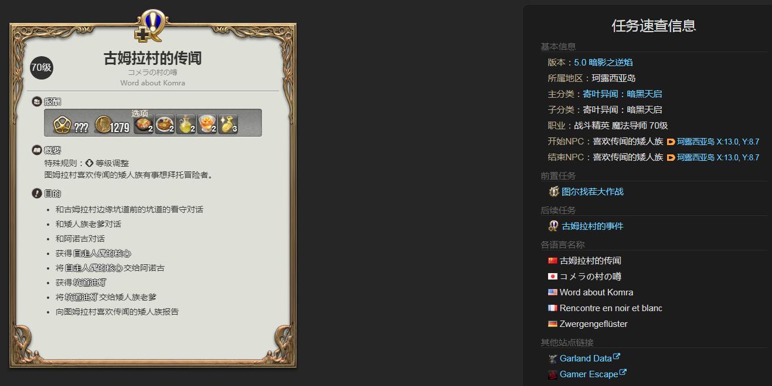Select the orange dessert reward icon

click(x=207, y=123)
